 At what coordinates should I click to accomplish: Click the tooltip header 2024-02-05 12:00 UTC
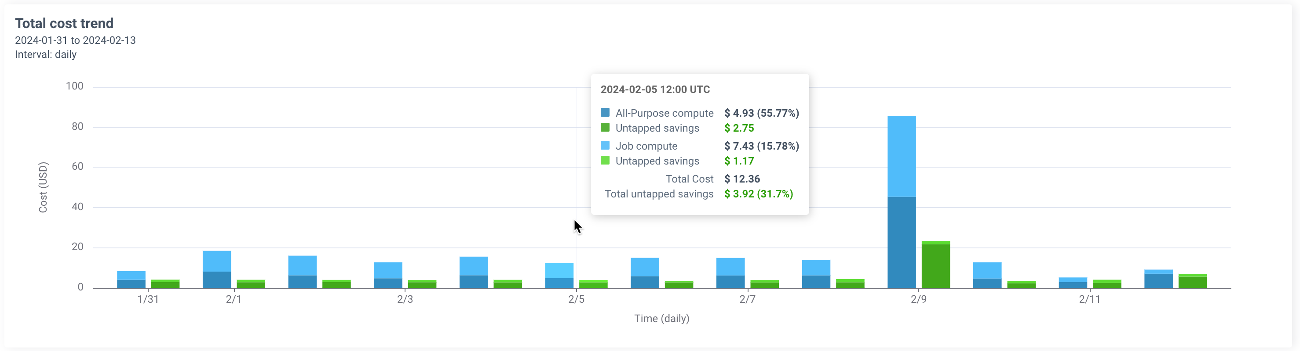pyautogui.click(x=654, y=89)
